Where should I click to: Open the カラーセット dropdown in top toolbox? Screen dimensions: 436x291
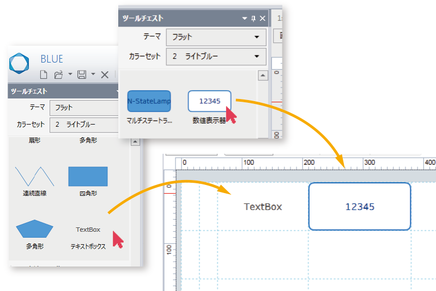(257, 57)
